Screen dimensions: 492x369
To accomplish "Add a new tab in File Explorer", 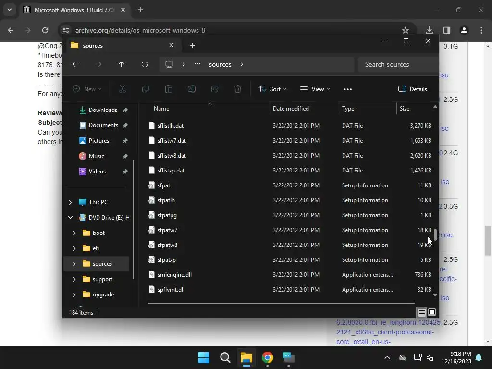I will [192, 46].
